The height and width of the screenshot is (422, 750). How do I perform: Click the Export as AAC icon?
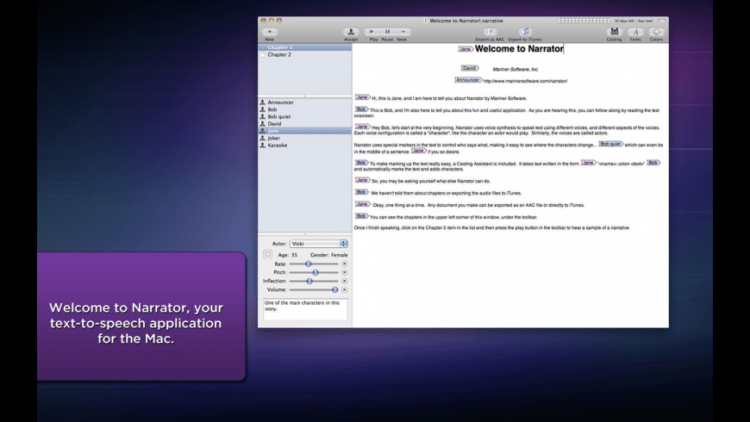(490, 32)
